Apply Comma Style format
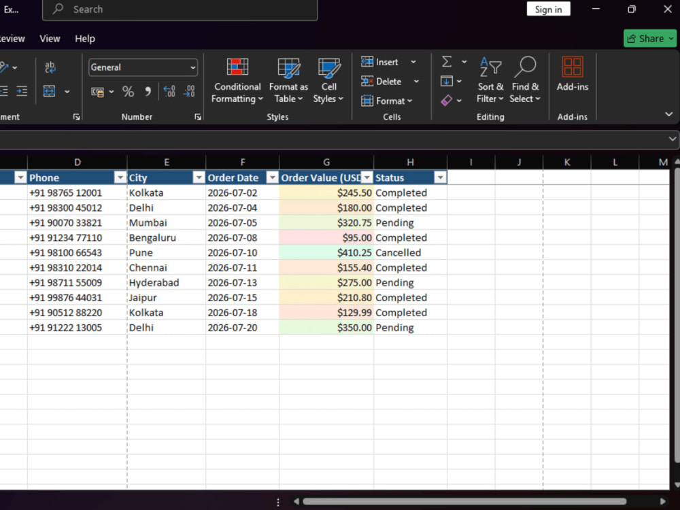Image resolution: width=680 pixels, height=510 pixels. coord(148,92)
